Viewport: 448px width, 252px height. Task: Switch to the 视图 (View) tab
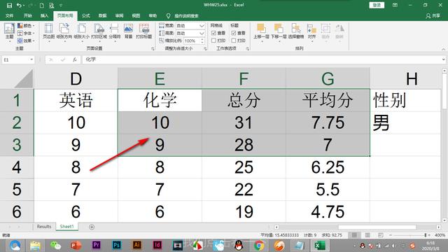point(136,15)
